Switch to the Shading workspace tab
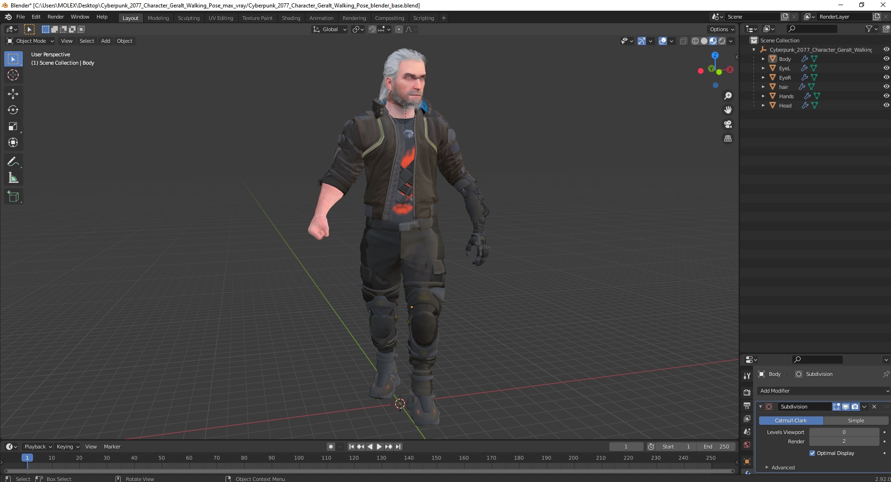Screen dimensions: 891x482 tap(291, 18)
